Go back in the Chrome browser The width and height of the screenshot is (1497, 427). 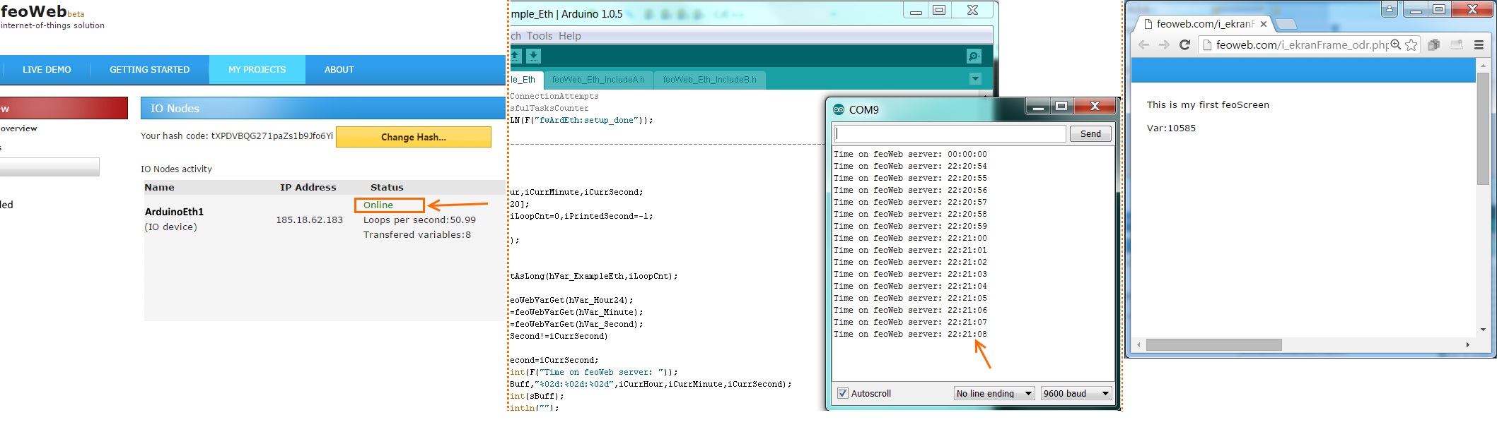click(1143, 44)
